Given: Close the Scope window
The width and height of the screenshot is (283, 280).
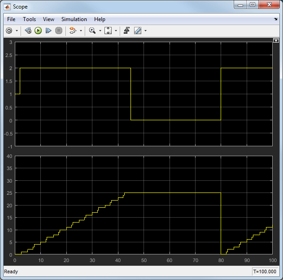Looking at the screenshot, I should 269,5.
